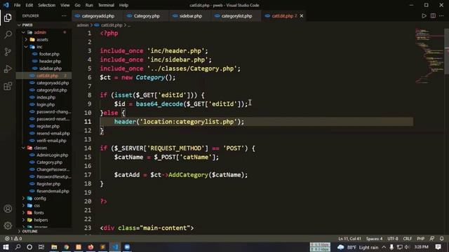449x252 pixels.
Task: Open Task View on the taskbar
Action: click(x=41, y=247)
